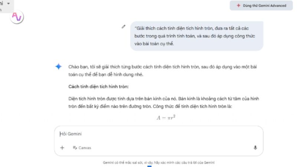Select the user prompt message bubble

pos(197,36)
